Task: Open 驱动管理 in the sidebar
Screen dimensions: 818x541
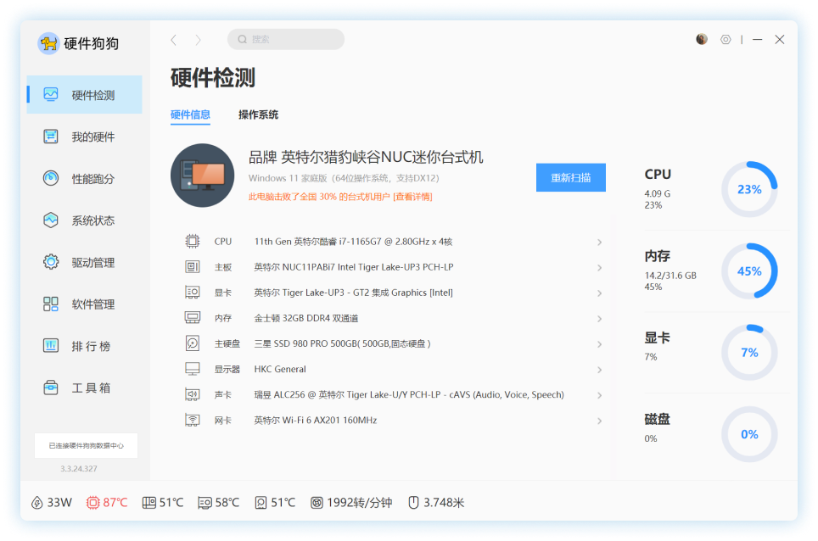Action: click(85, 262)
